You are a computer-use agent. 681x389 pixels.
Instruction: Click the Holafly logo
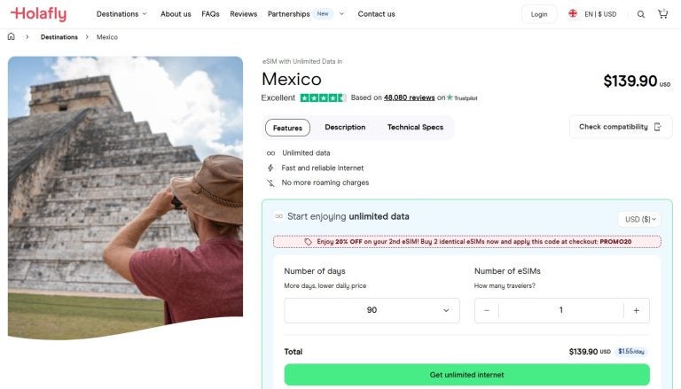[37, 14]
